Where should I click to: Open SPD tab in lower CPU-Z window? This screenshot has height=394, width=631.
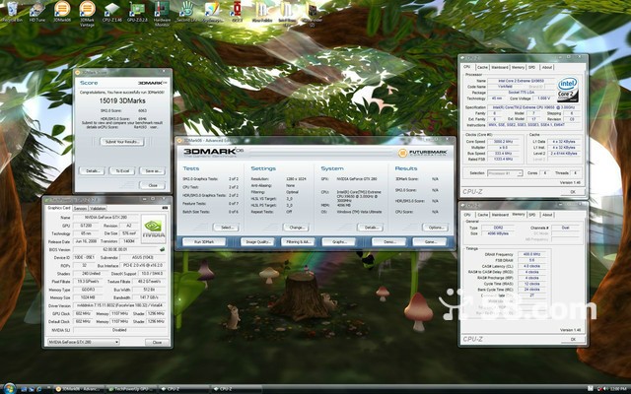pos(532,215)
